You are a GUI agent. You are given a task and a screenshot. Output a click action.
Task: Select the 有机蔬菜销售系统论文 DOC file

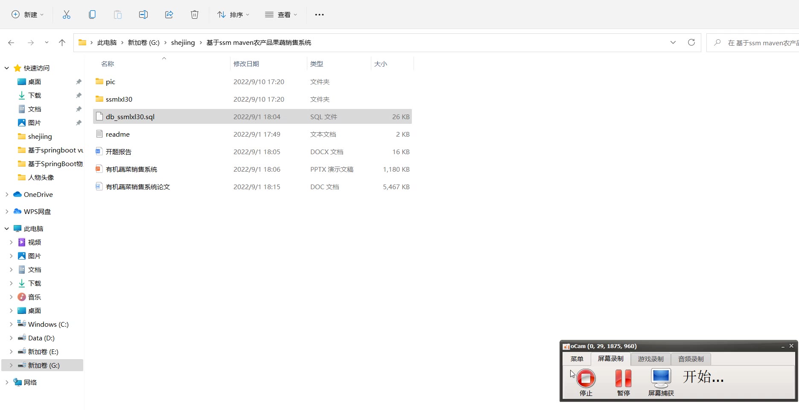pos(252,187)
